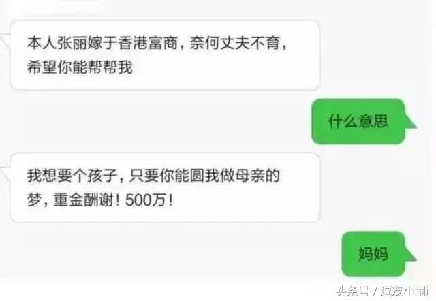The width and height of the screenshot is (436, 301).
Task: Click the line 希望你能帮帮我
Action: (x=80, y=67)
